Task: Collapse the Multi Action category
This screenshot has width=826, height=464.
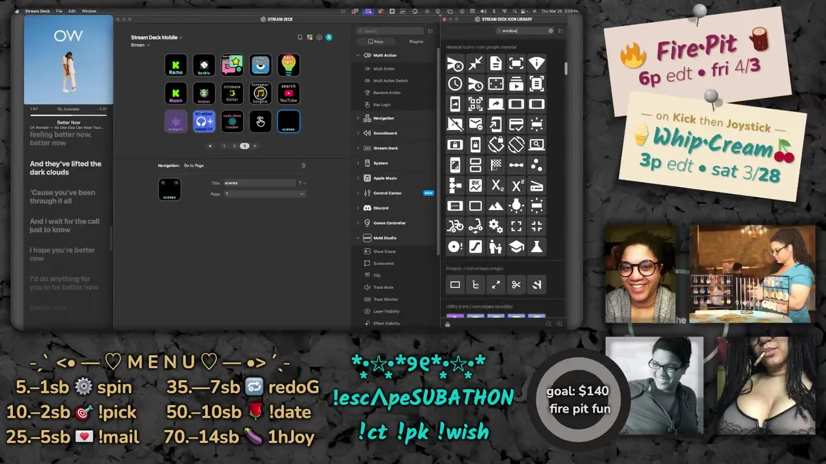Action: 358,55
